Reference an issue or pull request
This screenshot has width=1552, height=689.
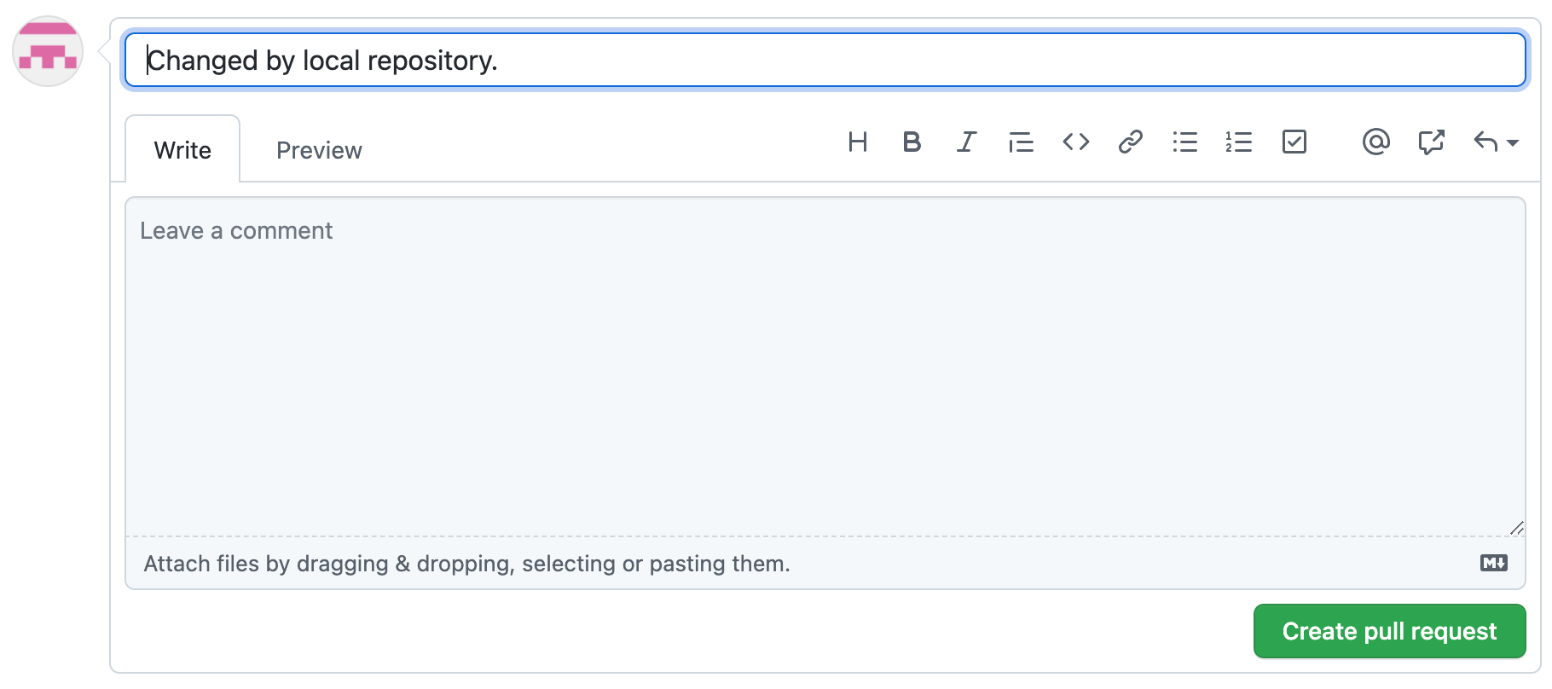(x=1431, y=142)
